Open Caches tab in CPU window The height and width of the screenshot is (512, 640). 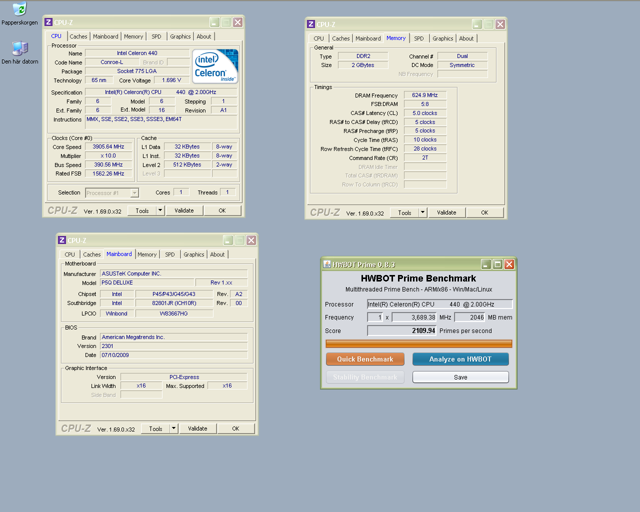tap(78, 36)
